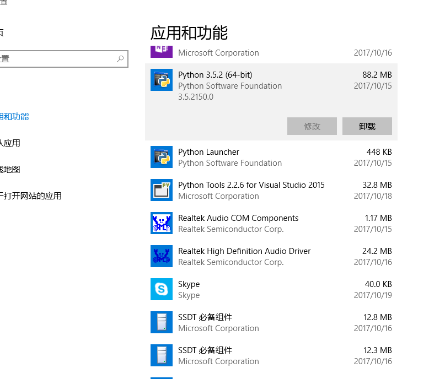The width and height of the screenshot is (445, 379).
Task: Select the Python Launcher list row
Action: [x=271, y=157]
